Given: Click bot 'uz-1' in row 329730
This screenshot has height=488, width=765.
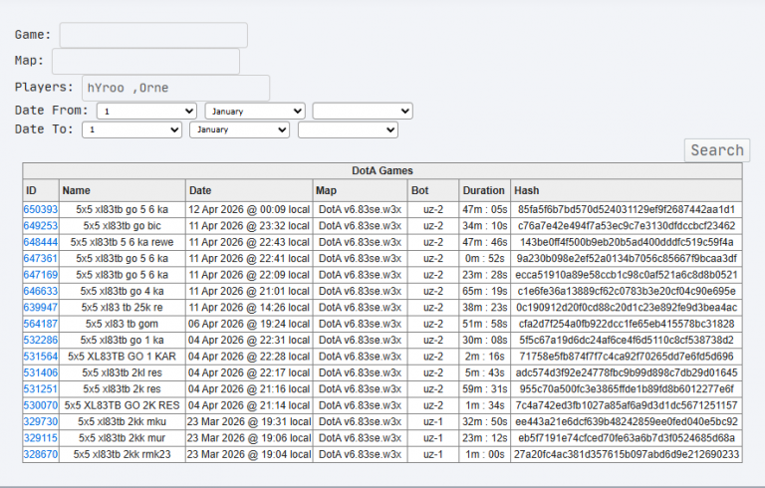Looking at the screenshot, I should pos(433,421).
